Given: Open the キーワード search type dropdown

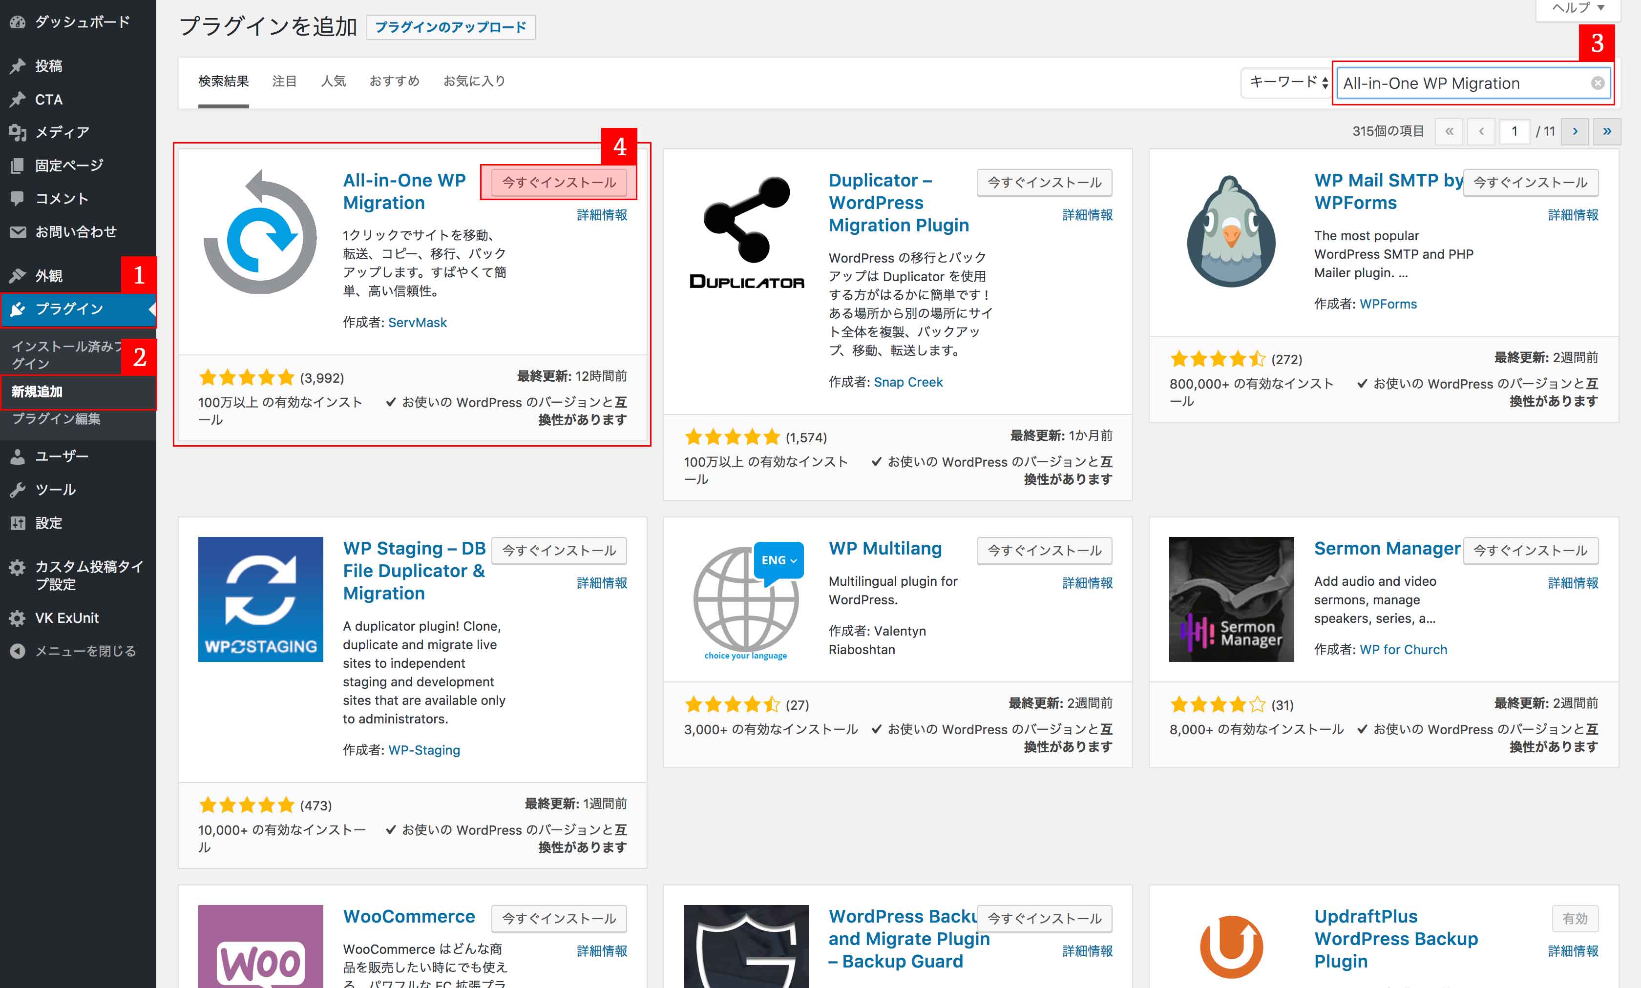Looking at the screenshot, I should coord(1287,82).
